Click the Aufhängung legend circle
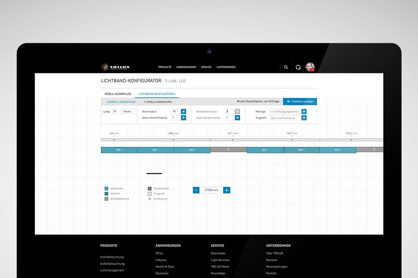Image resolution: width=418 pixels, height=278 pixels. pos(150,199)
